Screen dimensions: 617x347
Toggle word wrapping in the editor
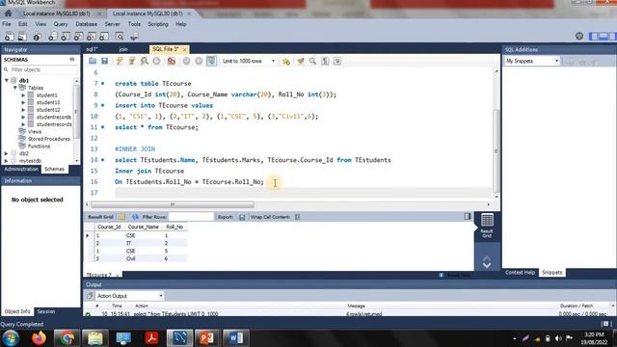[337, 61]
